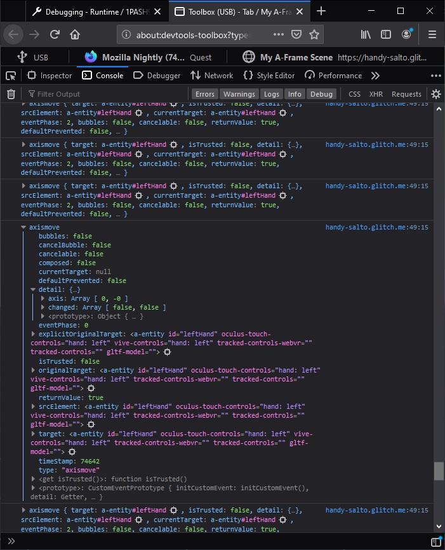This screenshot has width=445, height=550.
Task: Close the Debugging - Runtime tab
Action: [157, 11]
